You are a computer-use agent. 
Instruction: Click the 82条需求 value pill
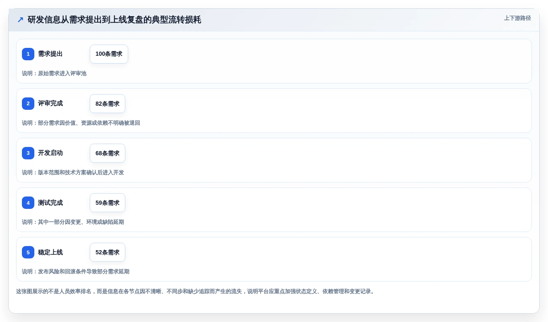pos(108,104)
